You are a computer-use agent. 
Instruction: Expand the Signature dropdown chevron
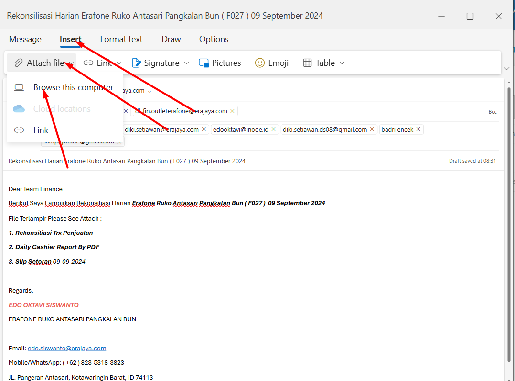[187, 63]
